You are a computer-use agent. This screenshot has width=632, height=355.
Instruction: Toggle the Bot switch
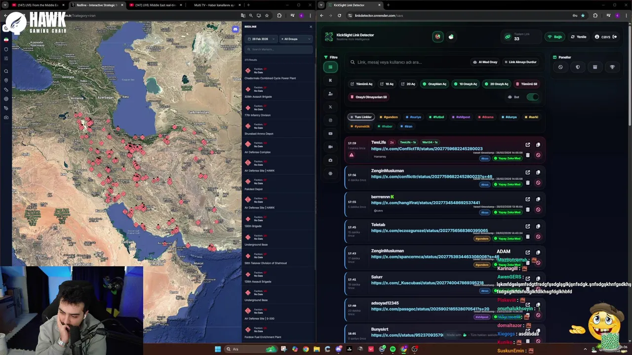coord(532,97)
